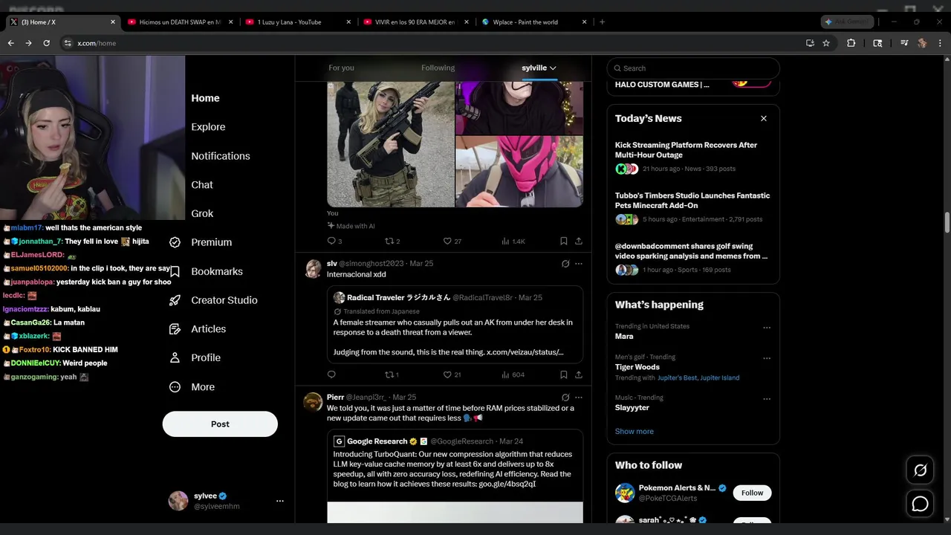Open the pink mask image thumbnail
951x535 pixels.
tap(519, 172)
